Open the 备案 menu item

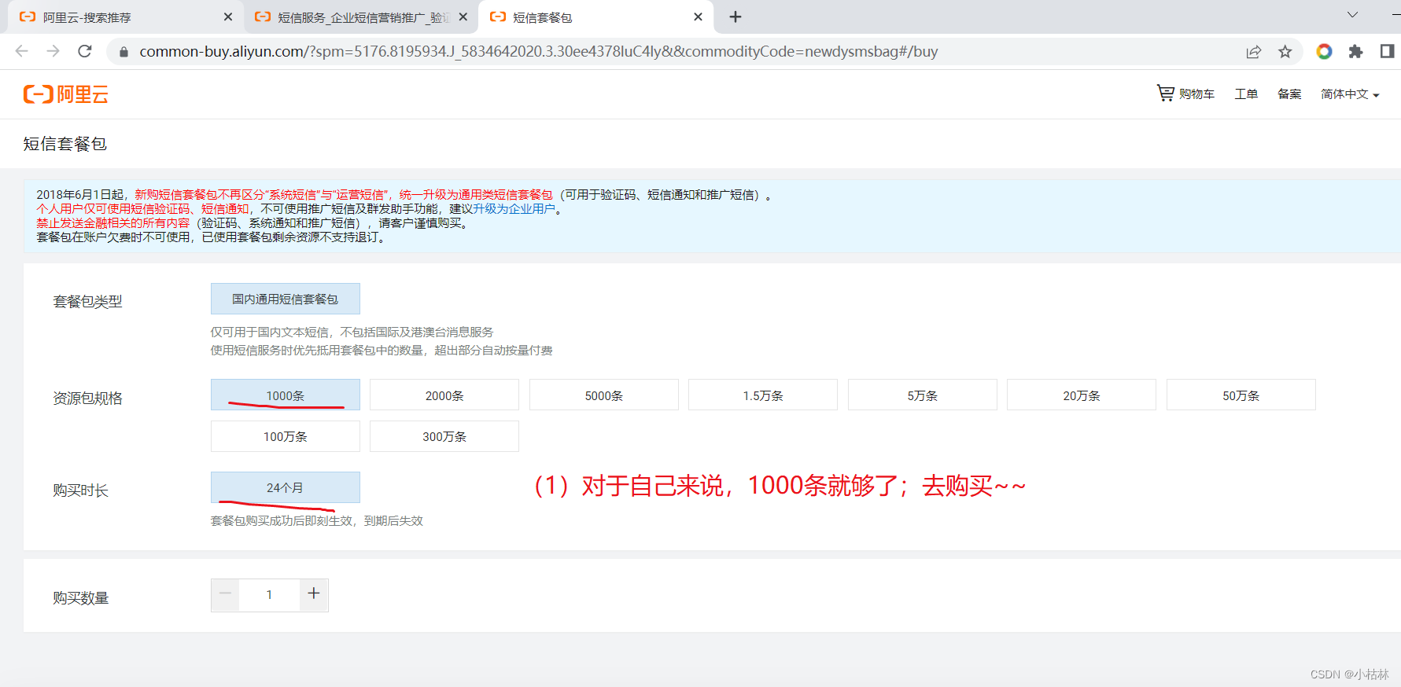1289,94
